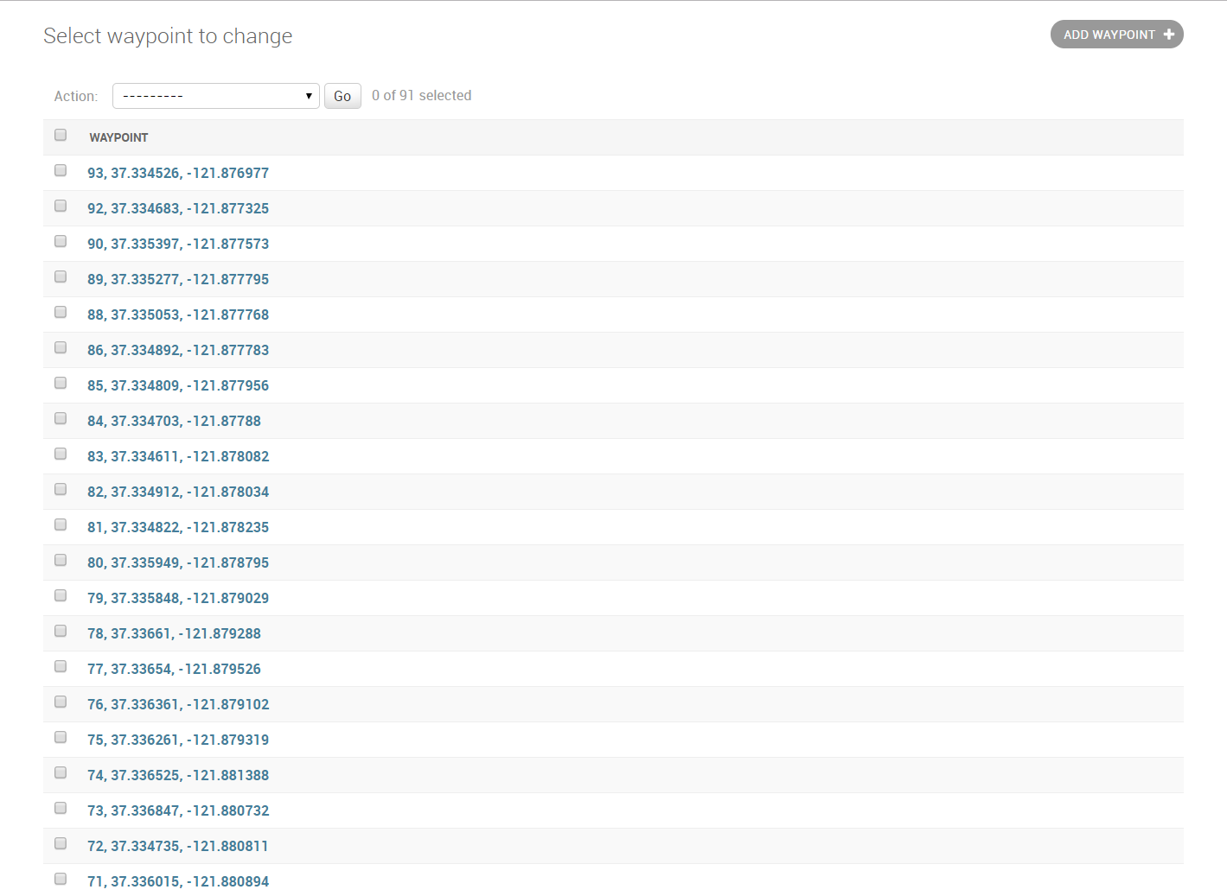Tick the checkbox for waypoint 84
Viewport: 1227px width, 896px height.
point(61,418)
